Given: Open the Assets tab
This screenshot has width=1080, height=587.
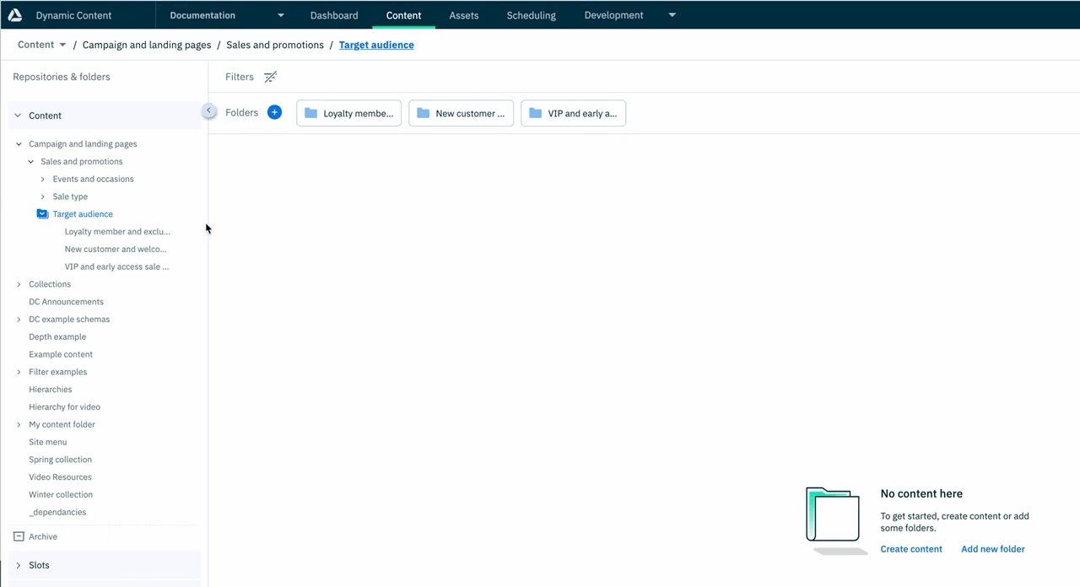Looking at the screenshot, I should tap(464, 15).
